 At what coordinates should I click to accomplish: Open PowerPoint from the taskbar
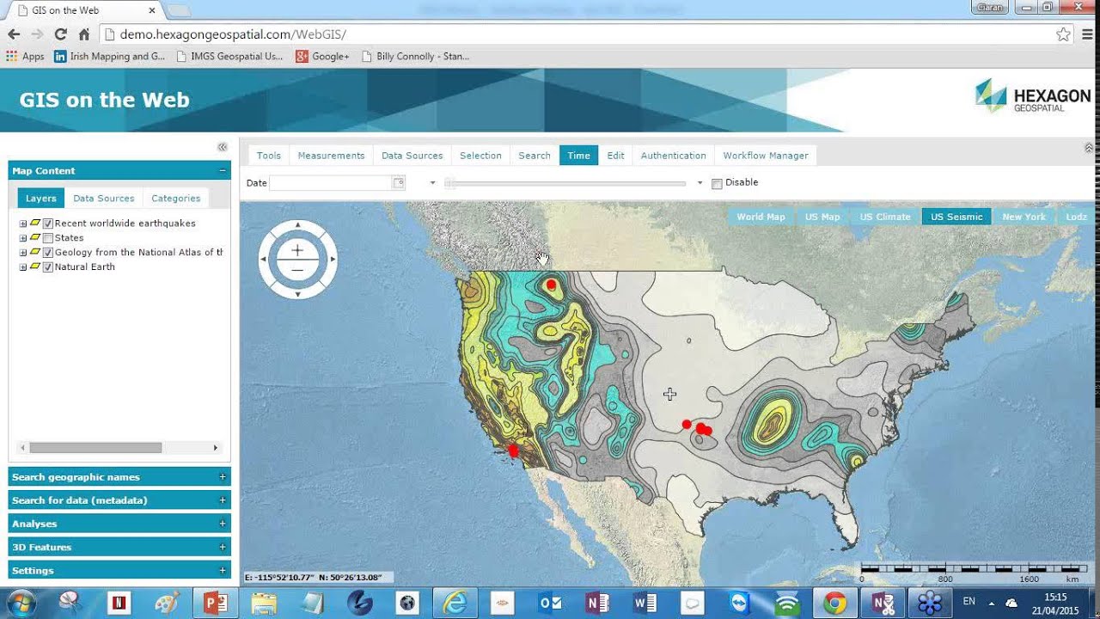[x=215, y=604]
